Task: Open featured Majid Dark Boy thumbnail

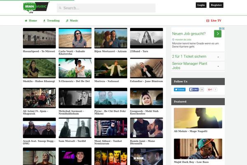Action: 198,149
